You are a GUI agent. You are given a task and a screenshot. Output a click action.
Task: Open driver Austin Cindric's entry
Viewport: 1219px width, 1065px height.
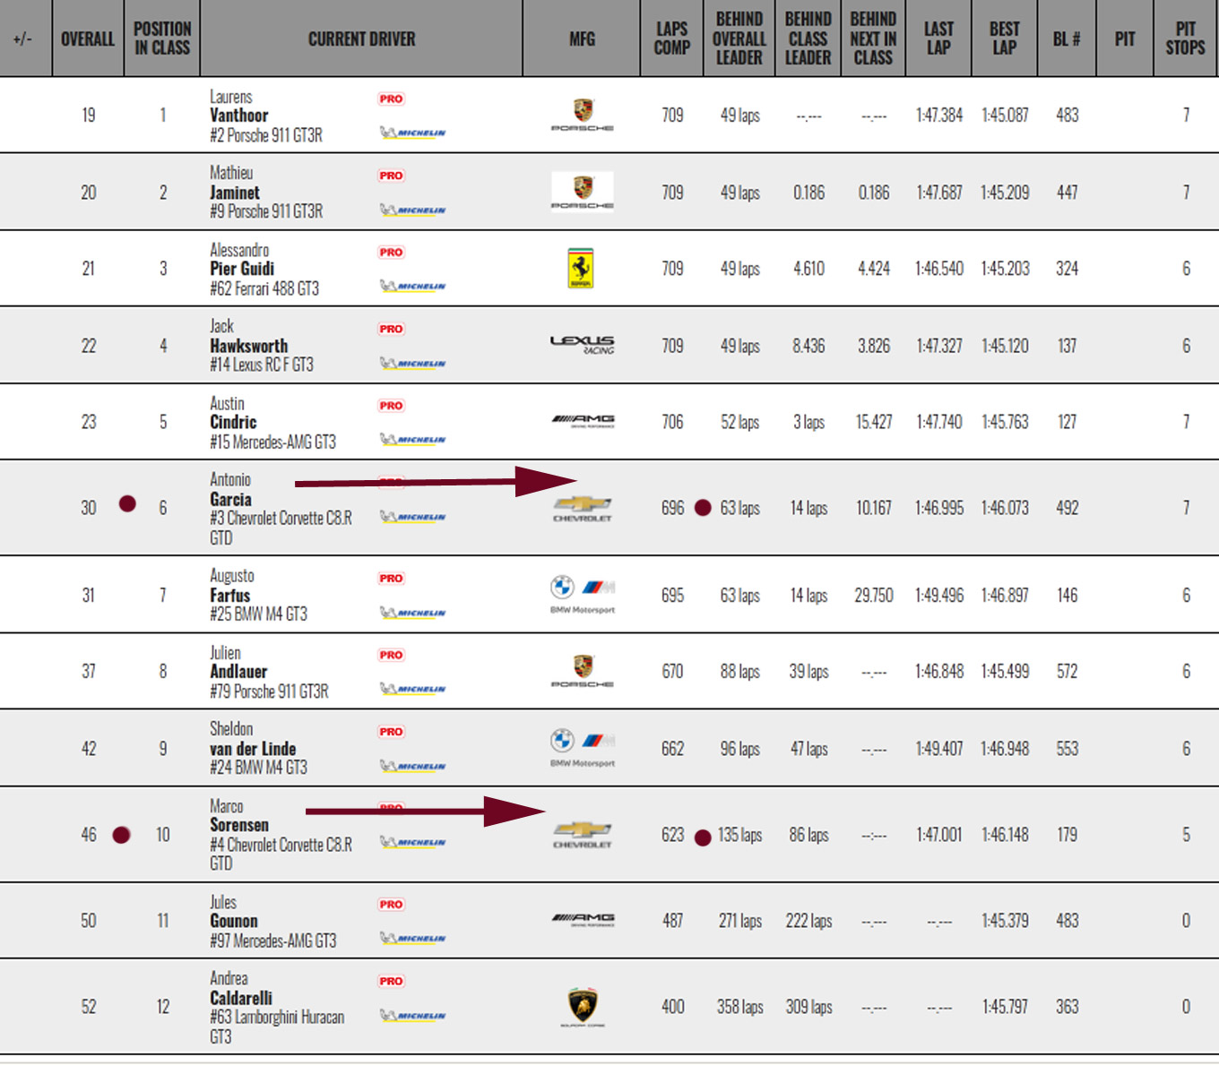233,422
